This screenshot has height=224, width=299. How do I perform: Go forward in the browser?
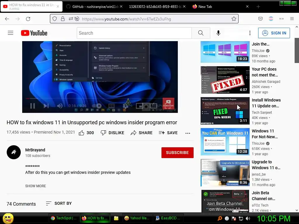coord(18,19)
